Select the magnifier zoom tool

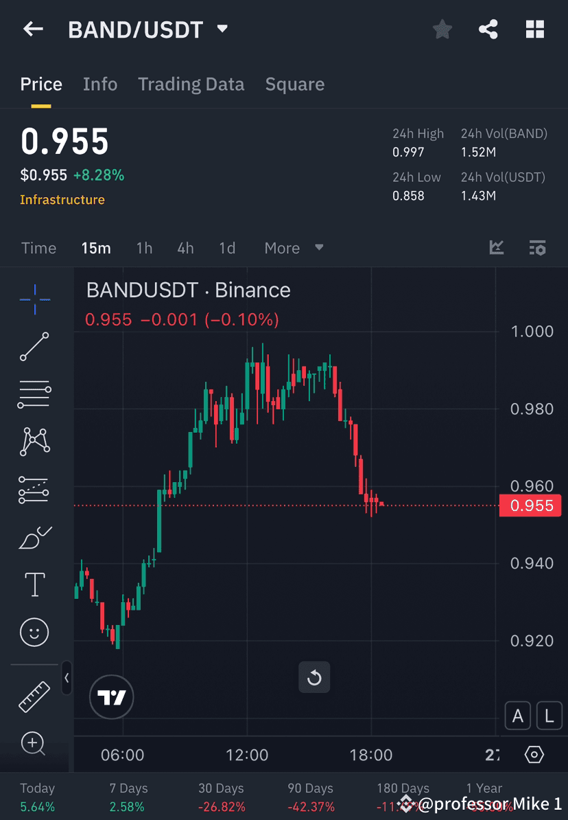coord(32,744)
